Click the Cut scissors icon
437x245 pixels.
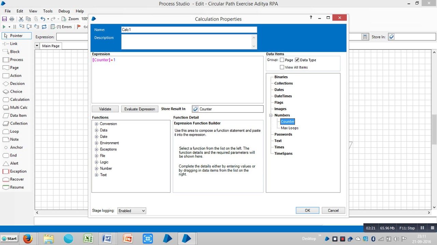(x=21, y=19)
